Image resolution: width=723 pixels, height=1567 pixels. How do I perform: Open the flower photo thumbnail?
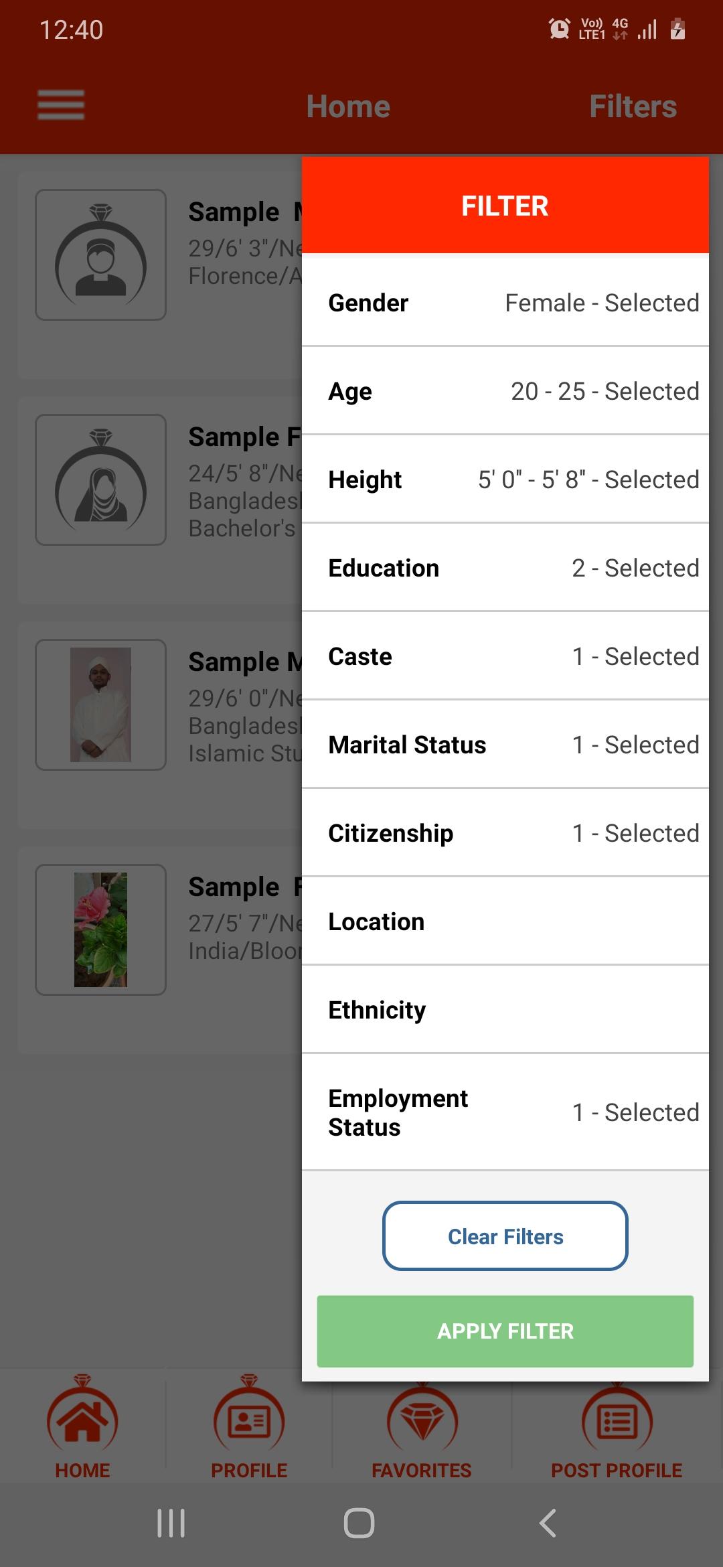[x=100, y=929]
